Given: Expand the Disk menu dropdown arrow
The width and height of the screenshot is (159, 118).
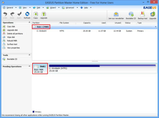Looking at the screenshot, I should pos(43,8).
